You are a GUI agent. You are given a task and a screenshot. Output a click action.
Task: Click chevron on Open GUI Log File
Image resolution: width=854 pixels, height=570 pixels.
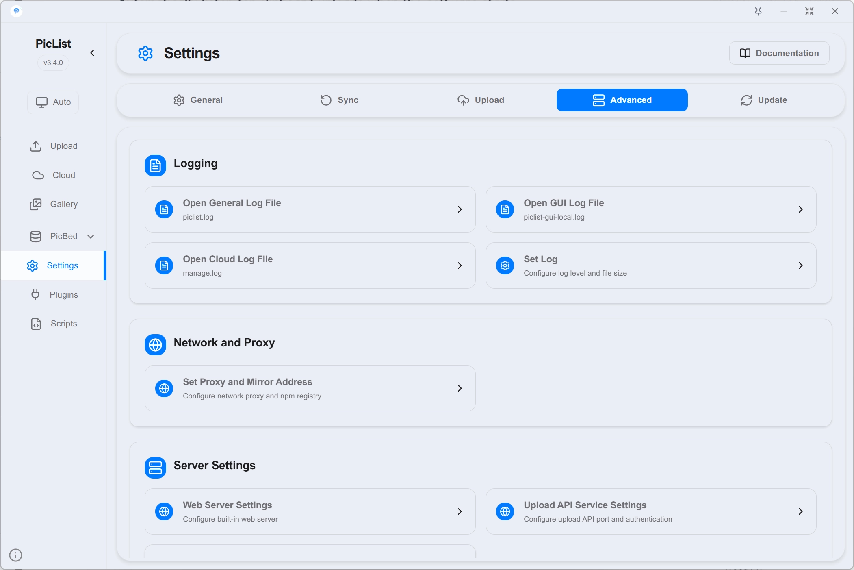tap(800, 209)
